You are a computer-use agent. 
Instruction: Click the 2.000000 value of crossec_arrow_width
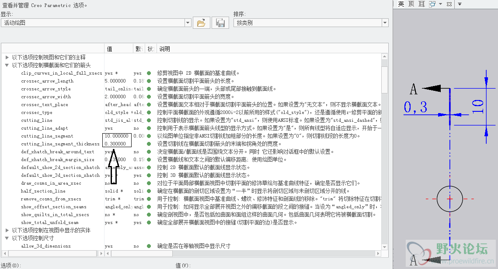coord(115,97)
